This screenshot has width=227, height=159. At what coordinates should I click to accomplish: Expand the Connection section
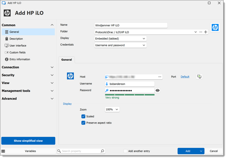click(x=28, y=67)
